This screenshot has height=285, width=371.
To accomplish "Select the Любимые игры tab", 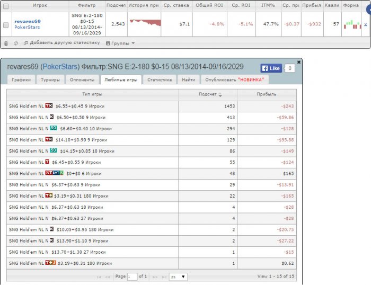I will (x=121, y=79).
